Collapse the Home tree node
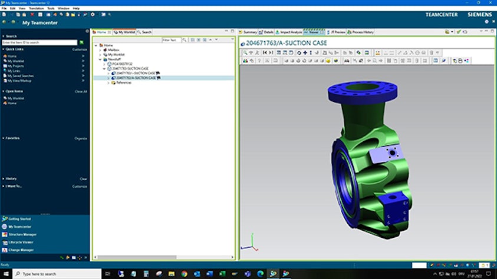The width and height of the screenshot is (497, 279). (96, 45)
